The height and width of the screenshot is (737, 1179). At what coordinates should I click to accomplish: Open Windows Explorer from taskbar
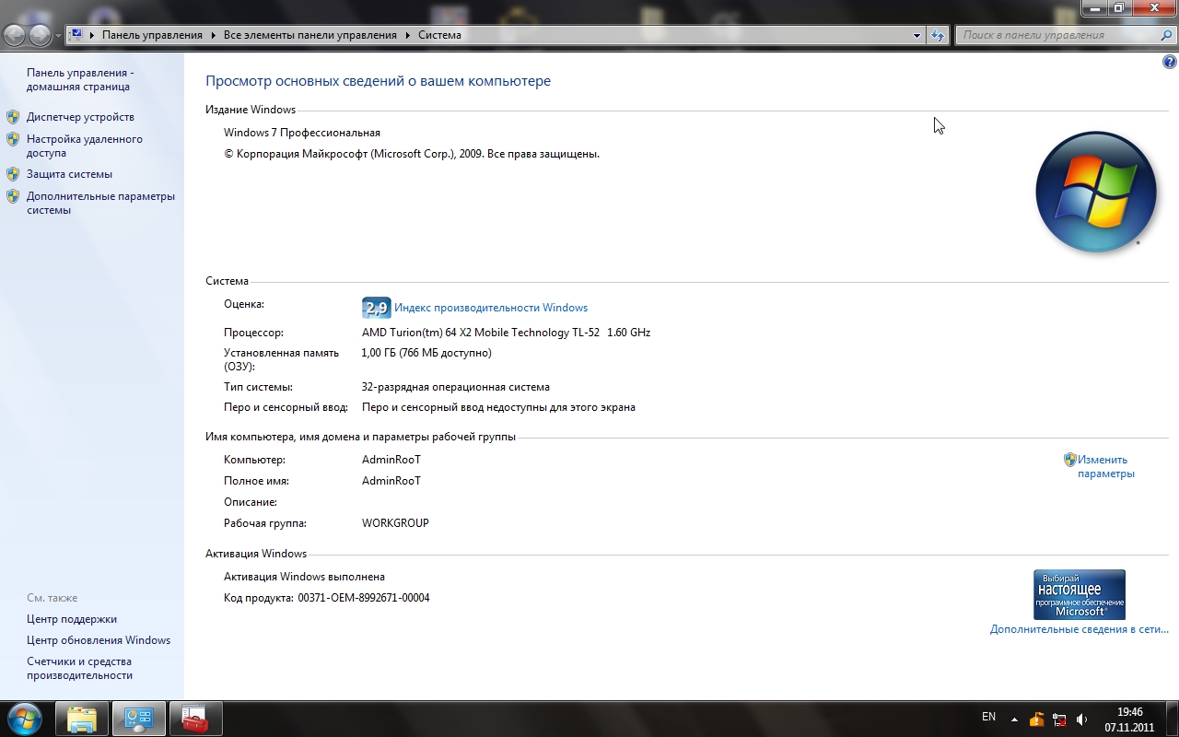(82, 719)
